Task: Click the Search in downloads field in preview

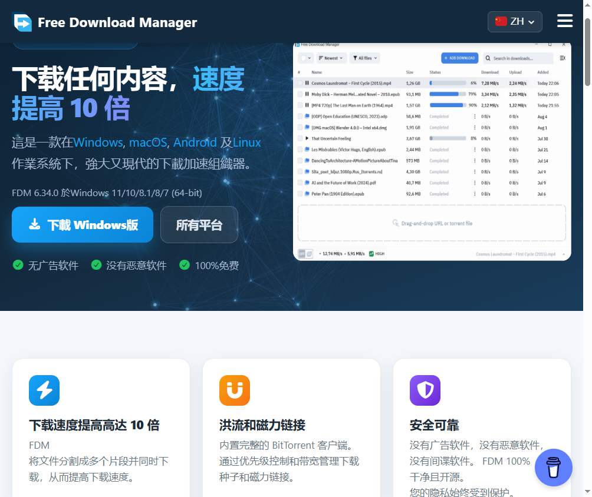Action: point(518,58)
